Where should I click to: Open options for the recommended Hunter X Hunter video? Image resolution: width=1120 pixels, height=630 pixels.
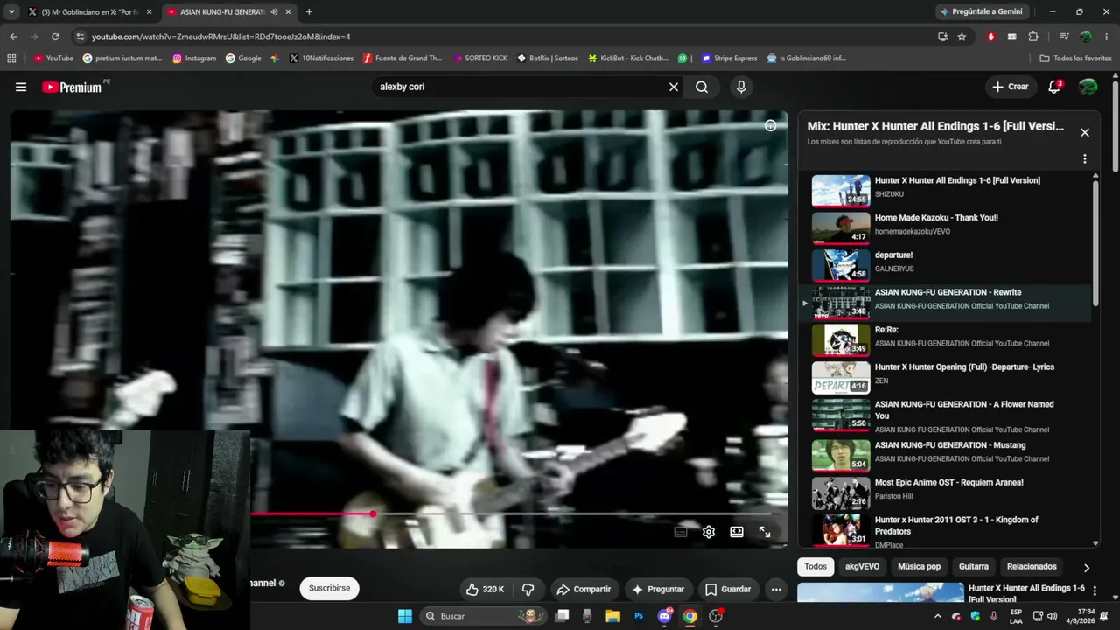[x=1095, y=591]
